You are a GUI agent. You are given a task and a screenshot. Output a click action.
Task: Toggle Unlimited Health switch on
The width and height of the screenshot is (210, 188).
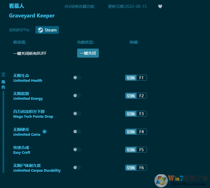(x=77, y=78)
